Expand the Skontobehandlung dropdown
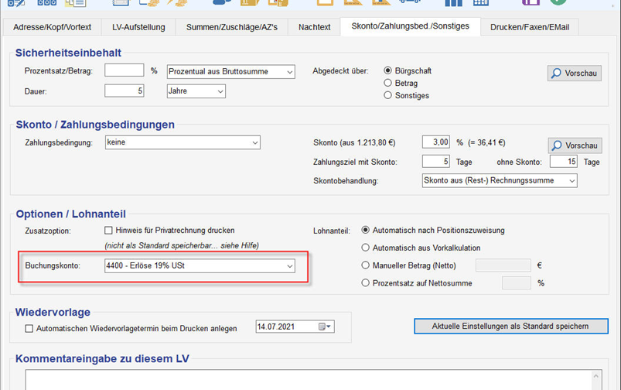621x390 pixels. (500, 180)
